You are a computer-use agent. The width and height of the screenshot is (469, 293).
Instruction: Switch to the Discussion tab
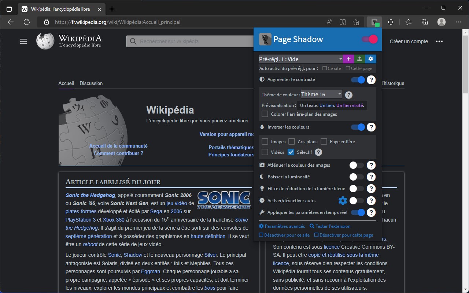coord(91,83)
